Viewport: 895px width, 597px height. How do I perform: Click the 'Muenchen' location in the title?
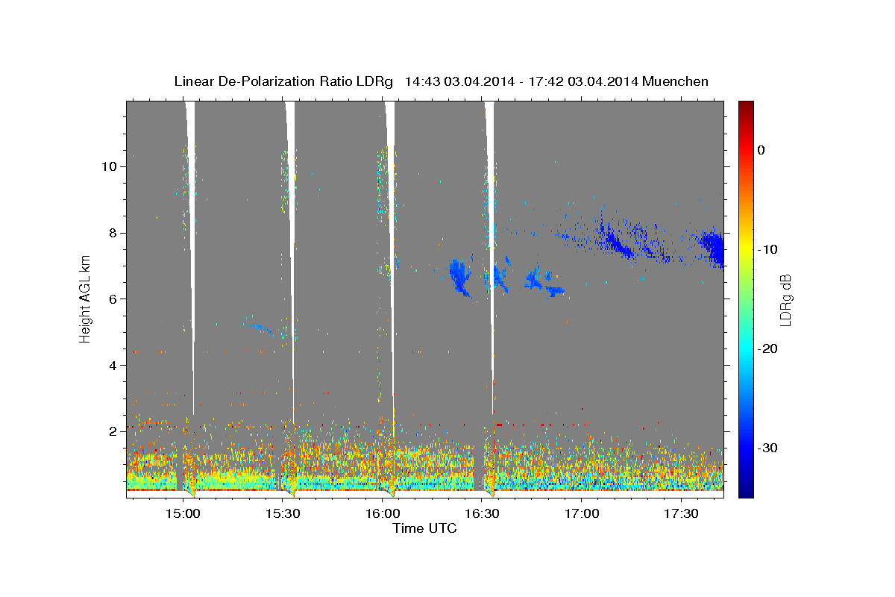[675, 81]
